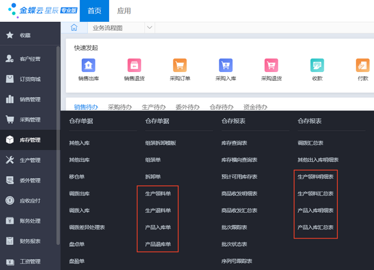Open the 库存查询表 report link
This screenshot has width=374, height=270.
pyautogui.click(x=234, y=143)
